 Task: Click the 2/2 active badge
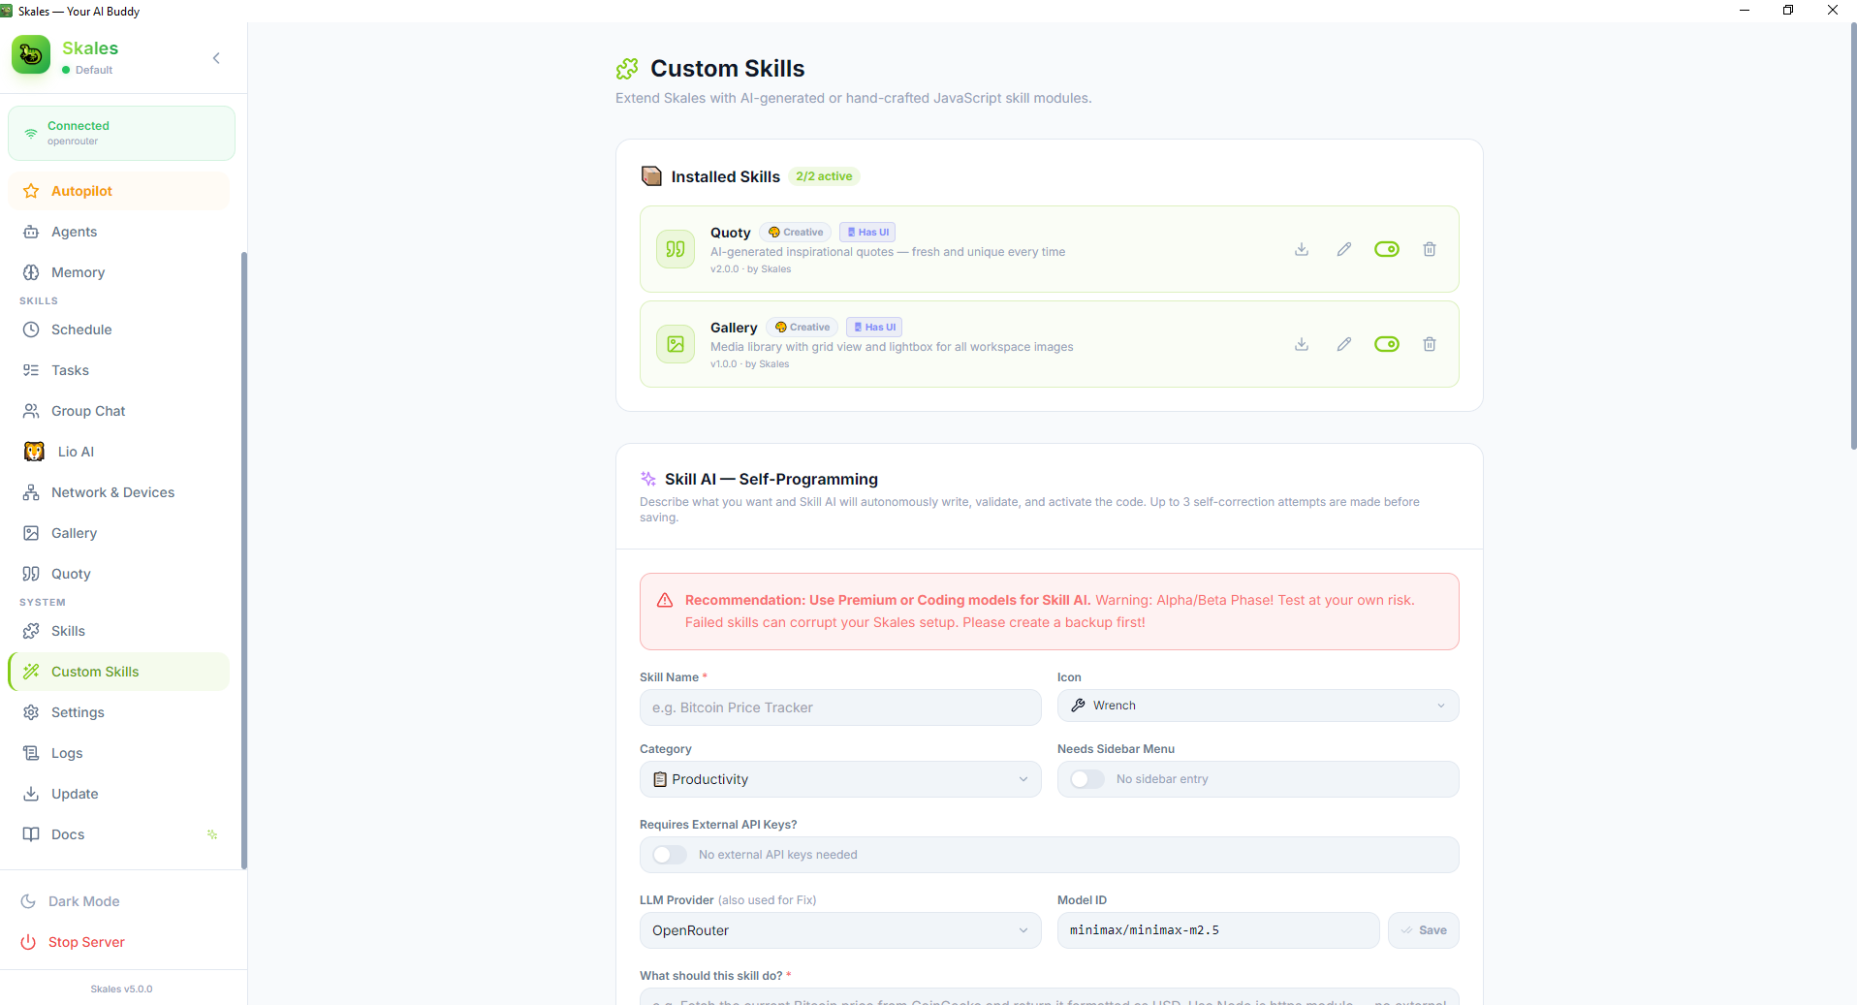[x=824, y=176]
